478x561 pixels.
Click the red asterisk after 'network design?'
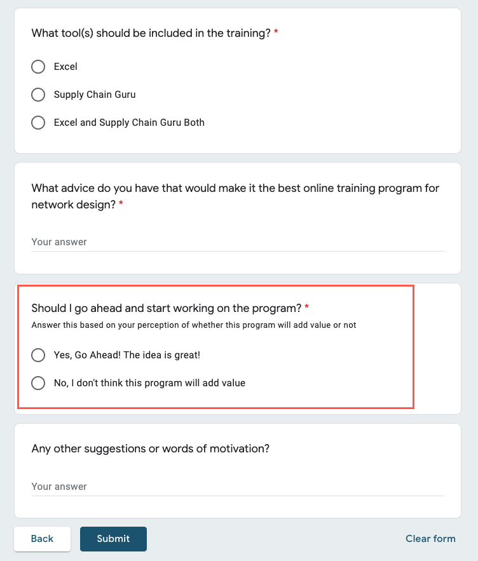click(x=121, y=205)
